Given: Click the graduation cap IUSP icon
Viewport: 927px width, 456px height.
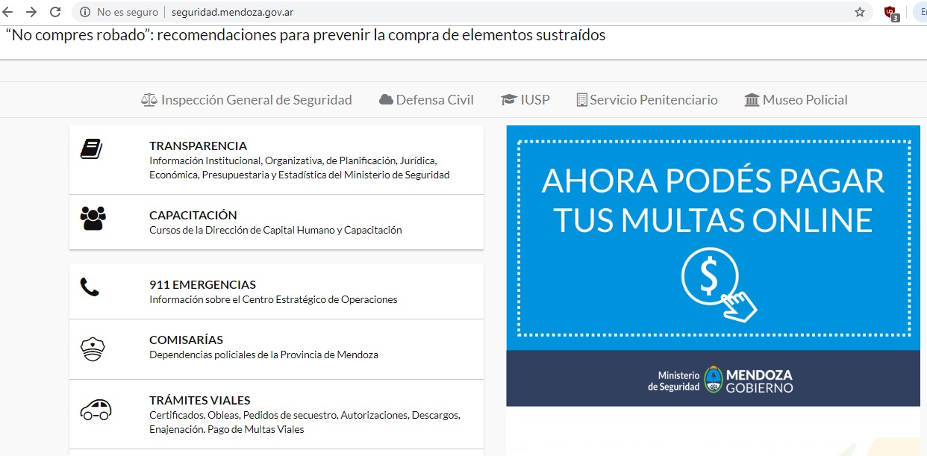Looking at the screenshot, I should 509,100.
